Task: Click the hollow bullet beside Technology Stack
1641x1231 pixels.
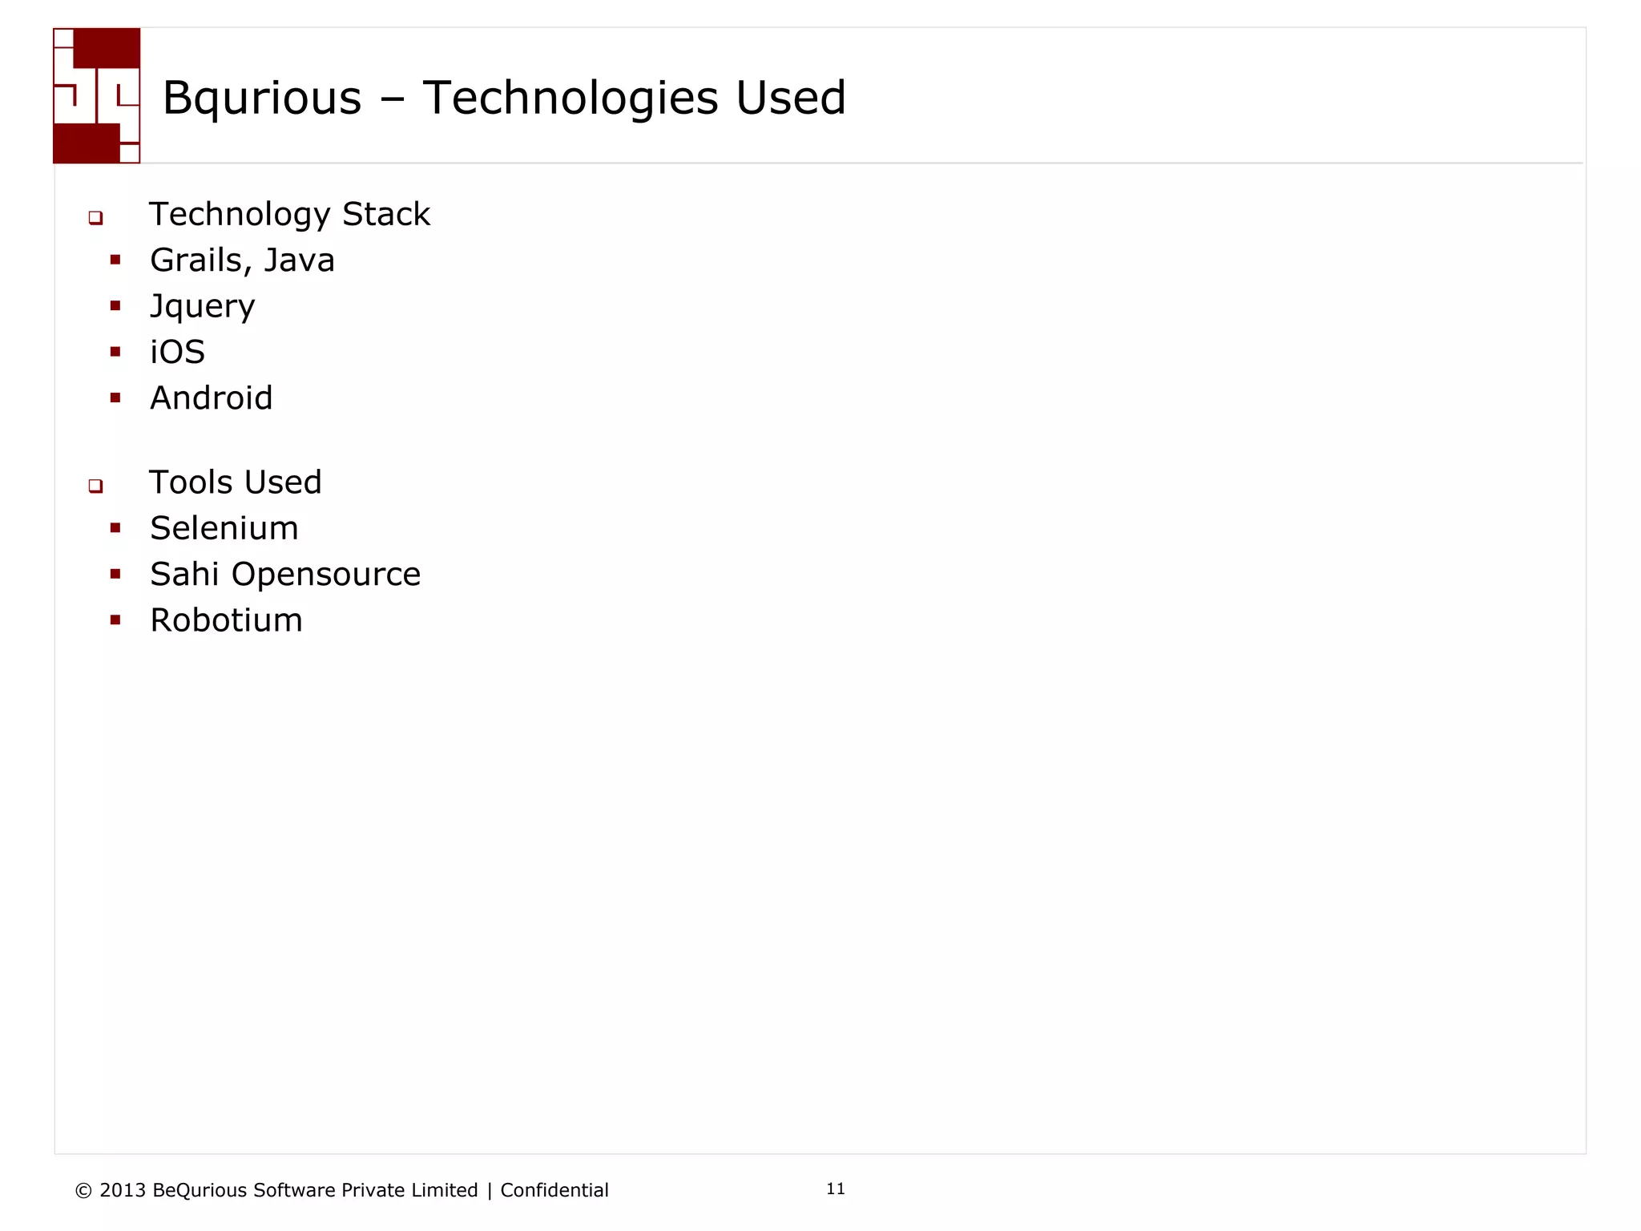Action: coord(96,217)
